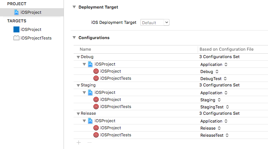Open iOS Deployment Target combo box arrow
The height and width of the screenshot is (149, 268).
click(167, 22)
